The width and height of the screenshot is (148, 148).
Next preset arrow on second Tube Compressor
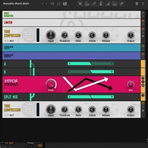click(x=8, y=115)
